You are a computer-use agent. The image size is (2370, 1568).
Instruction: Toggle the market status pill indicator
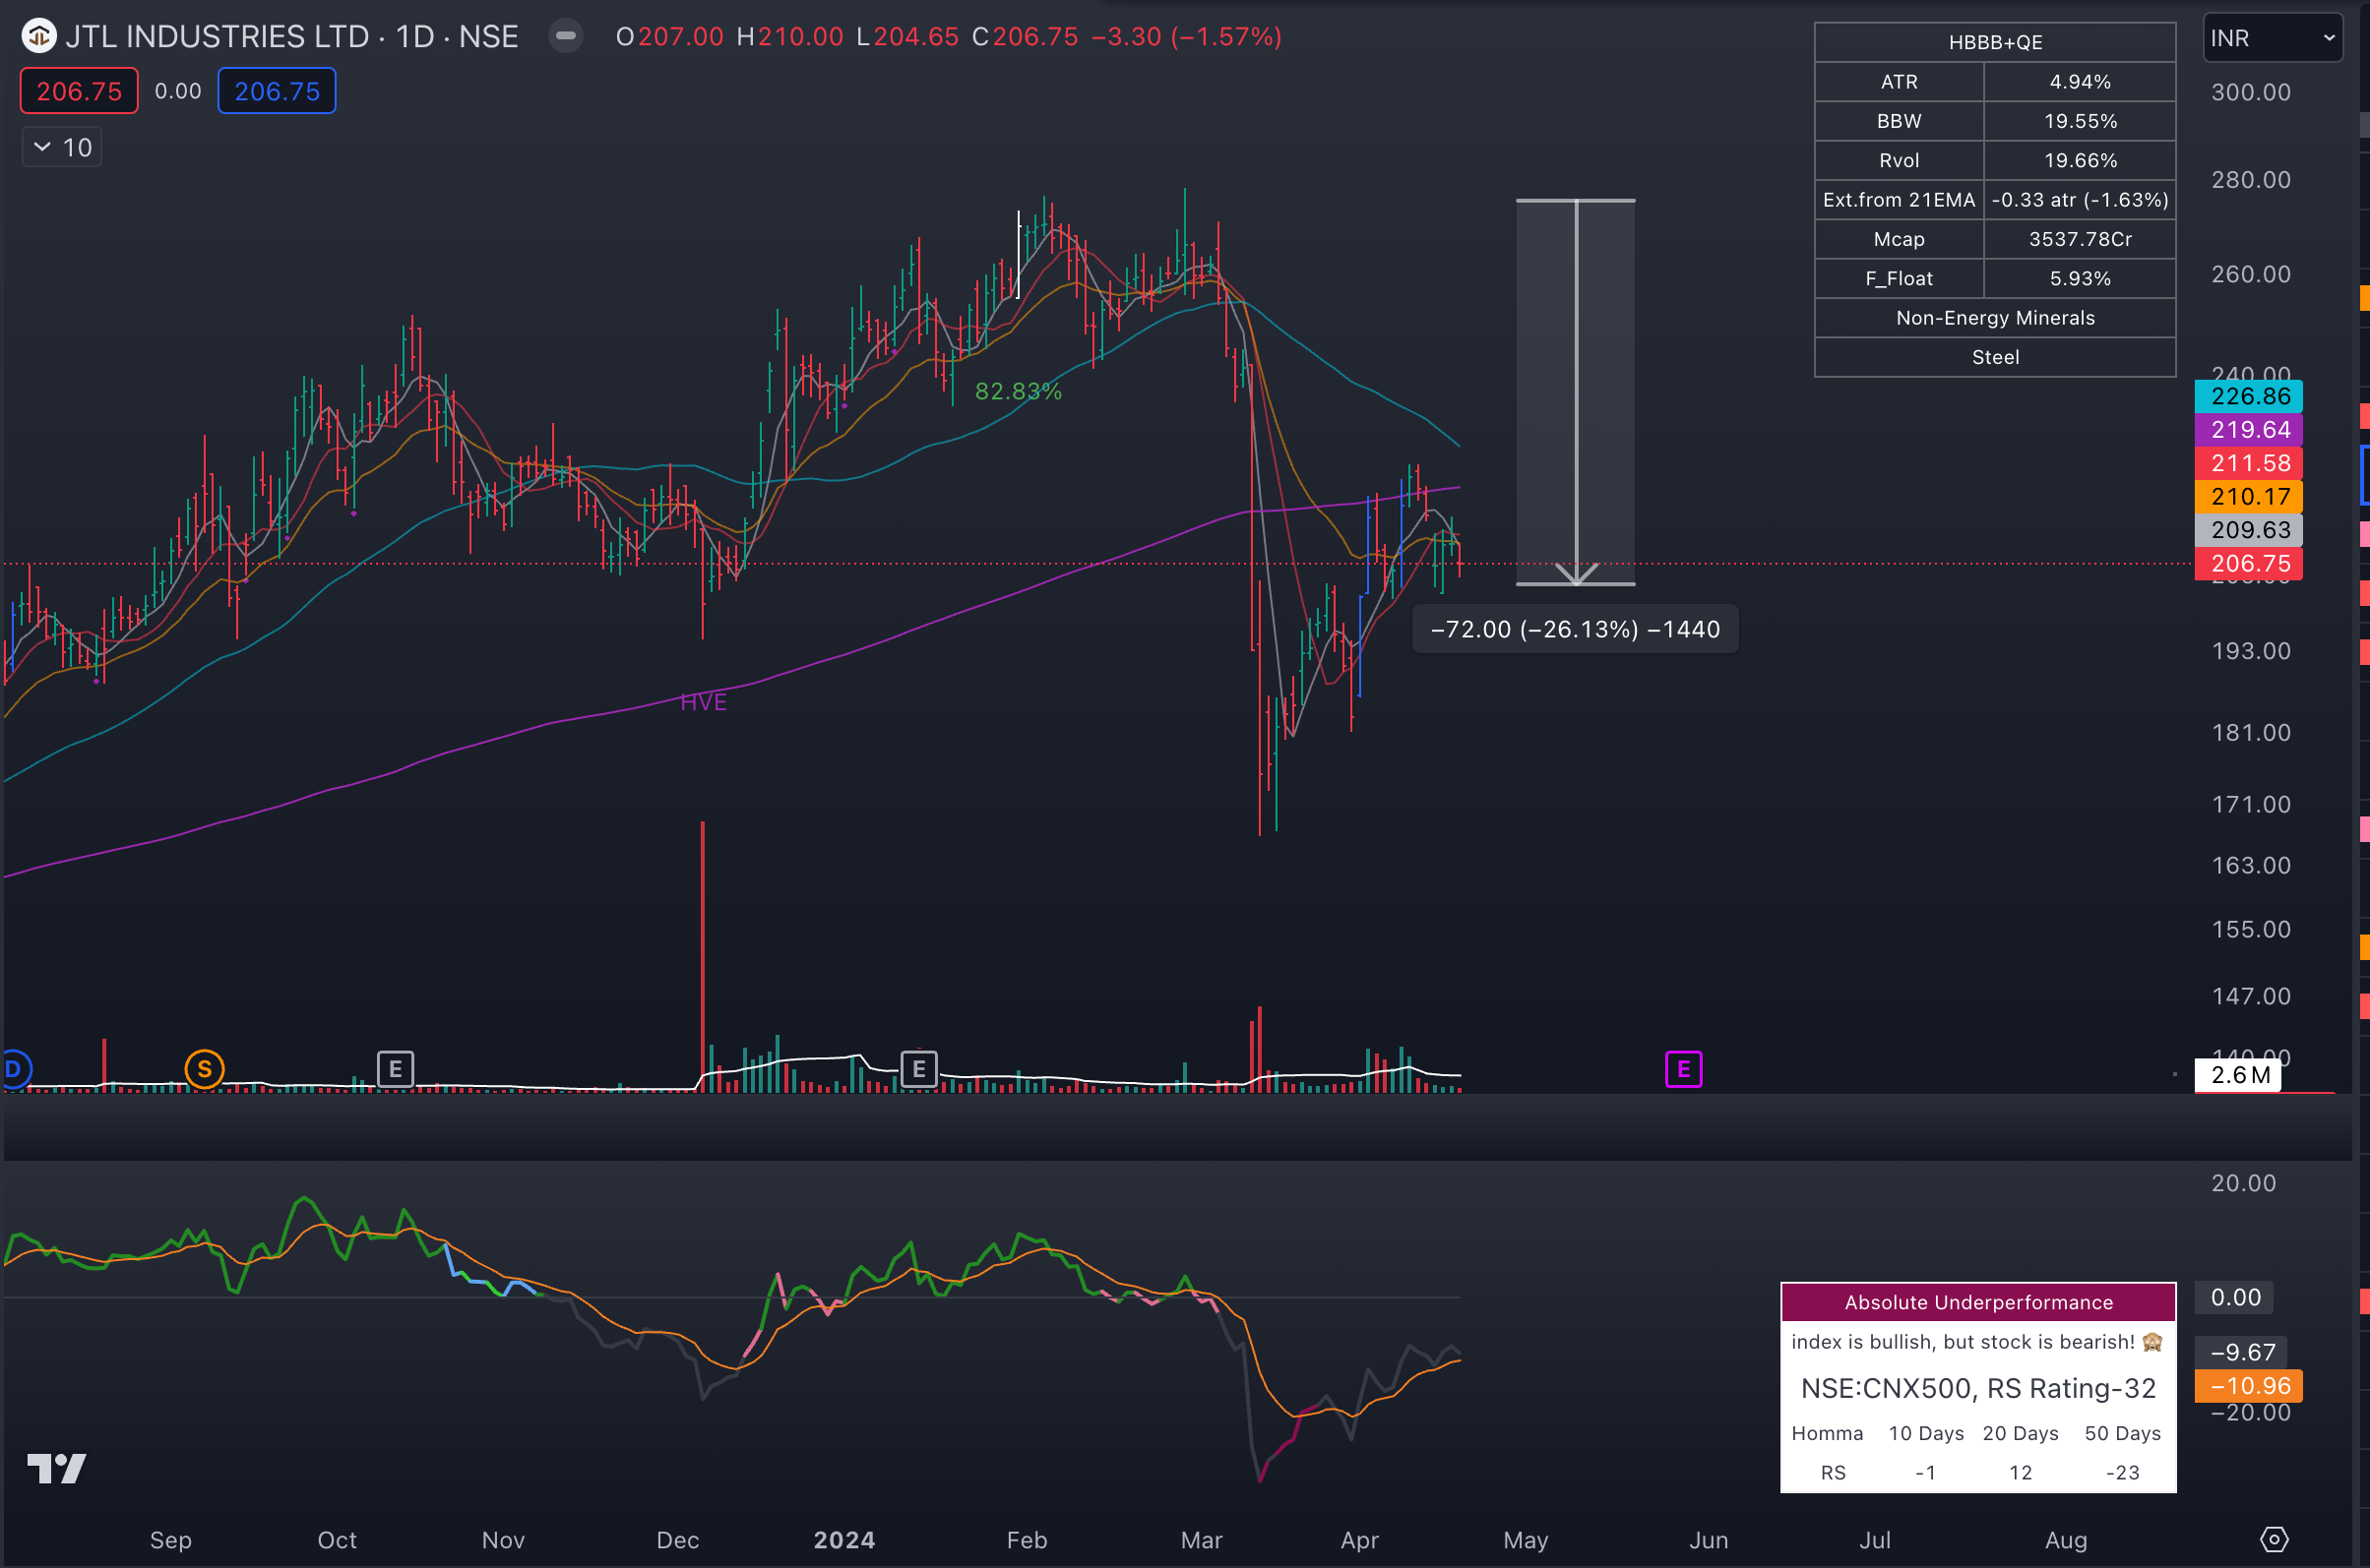tap(565, 36)
